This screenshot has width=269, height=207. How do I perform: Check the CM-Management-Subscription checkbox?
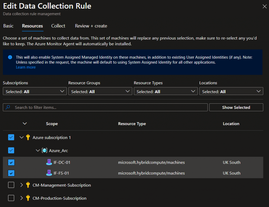11,185
